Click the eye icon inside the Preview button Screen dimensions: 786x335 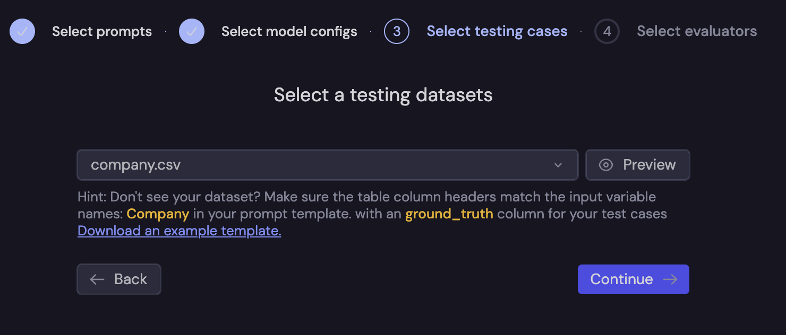coord(606,165)
